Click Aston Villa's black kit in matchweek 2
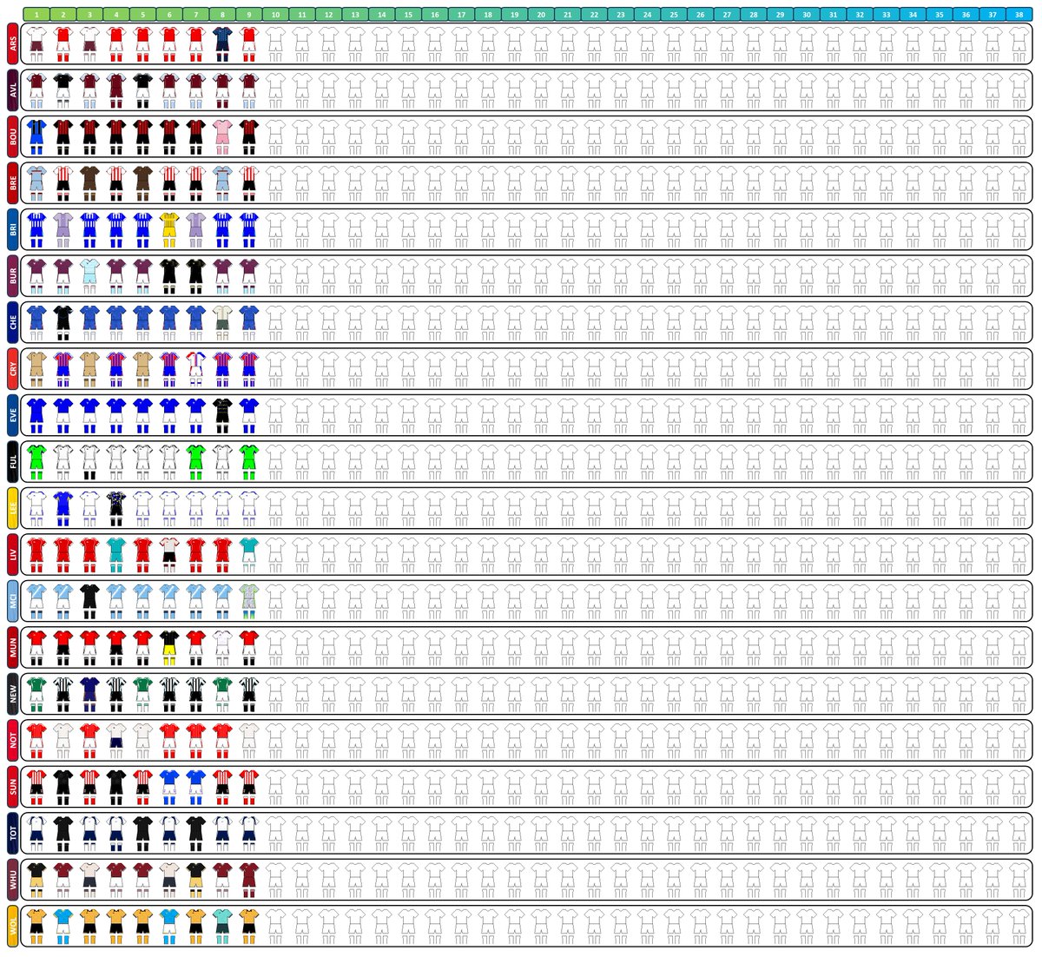 63,90
